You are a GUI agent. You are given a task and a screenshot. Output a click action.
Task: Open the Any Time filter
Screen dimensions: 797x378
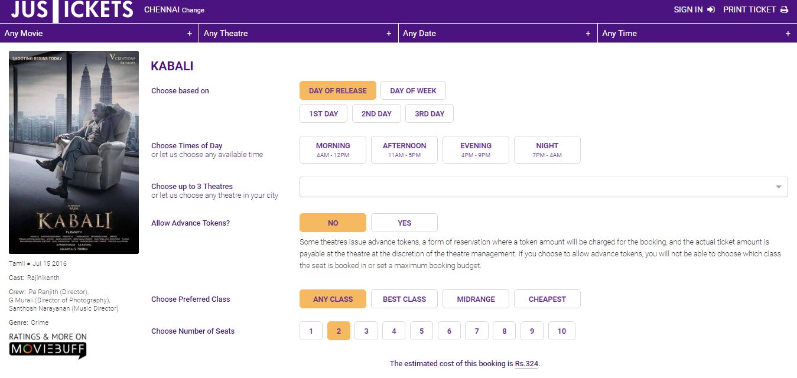pos(697,33)
